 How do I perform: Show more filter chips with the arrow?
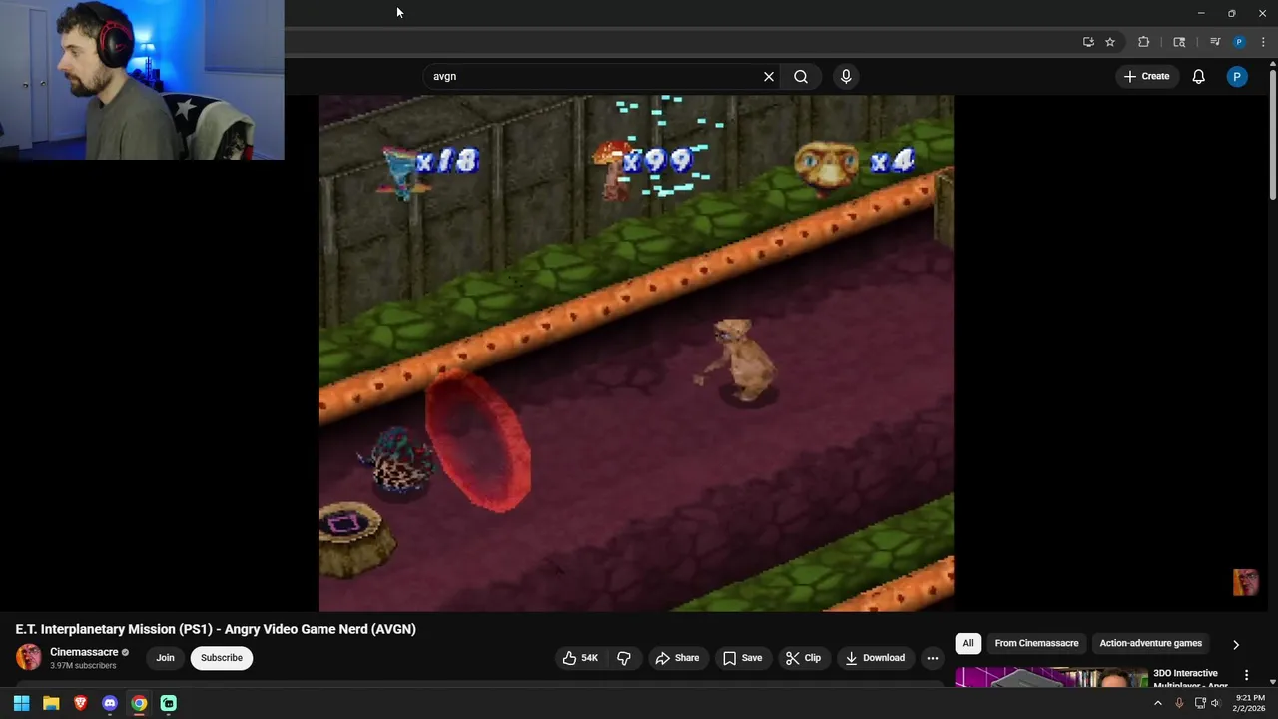pos(1236,644)
